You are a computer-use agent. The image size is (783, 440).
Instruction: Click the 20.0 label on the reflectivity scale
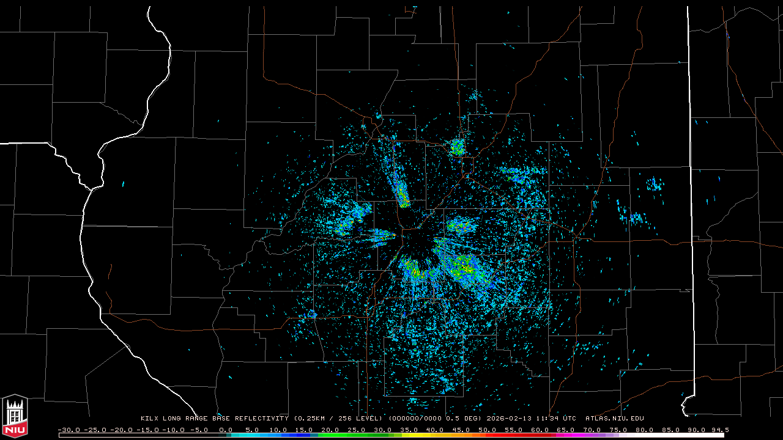pyautogui.click(x=330, y=430)
